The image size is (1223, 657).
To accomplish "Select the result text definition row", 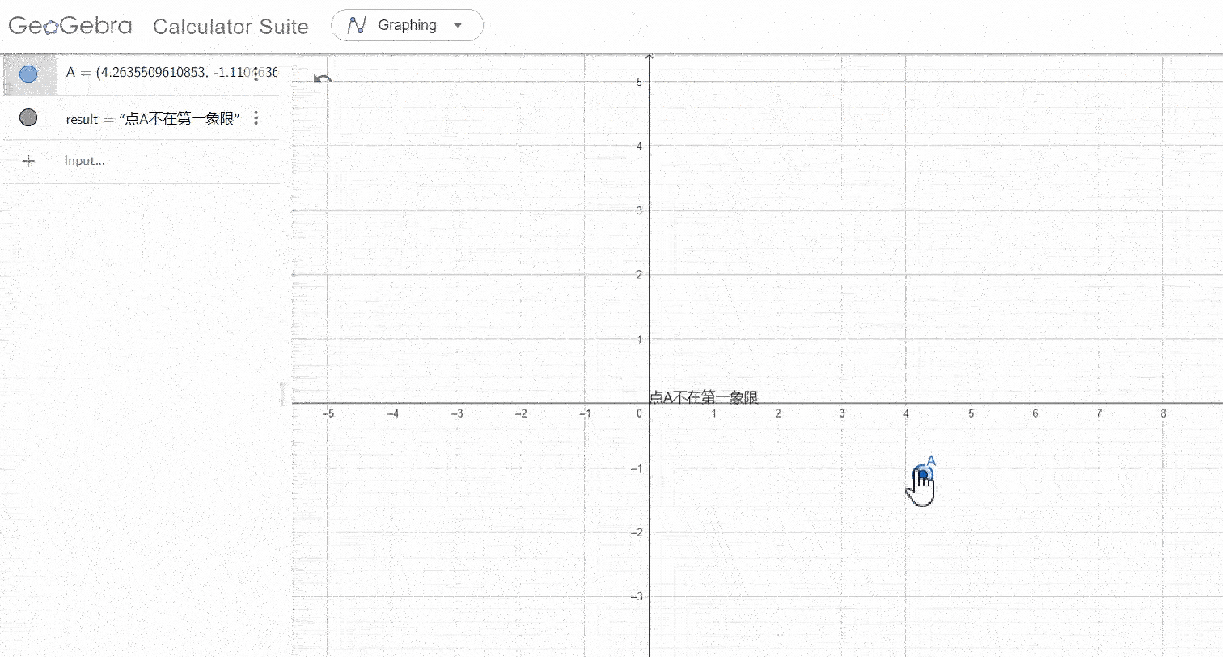I will (x=154, y=119).
